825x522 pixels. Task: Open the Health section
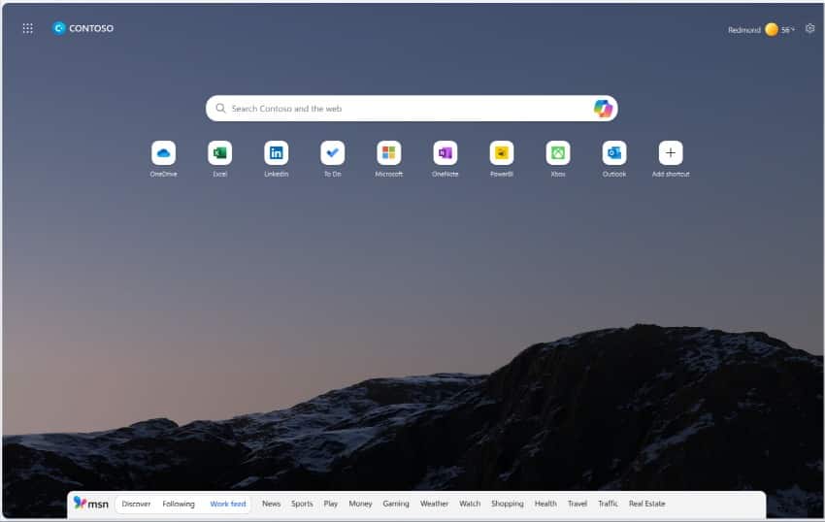pyautogui.click(x=545, y=505)
